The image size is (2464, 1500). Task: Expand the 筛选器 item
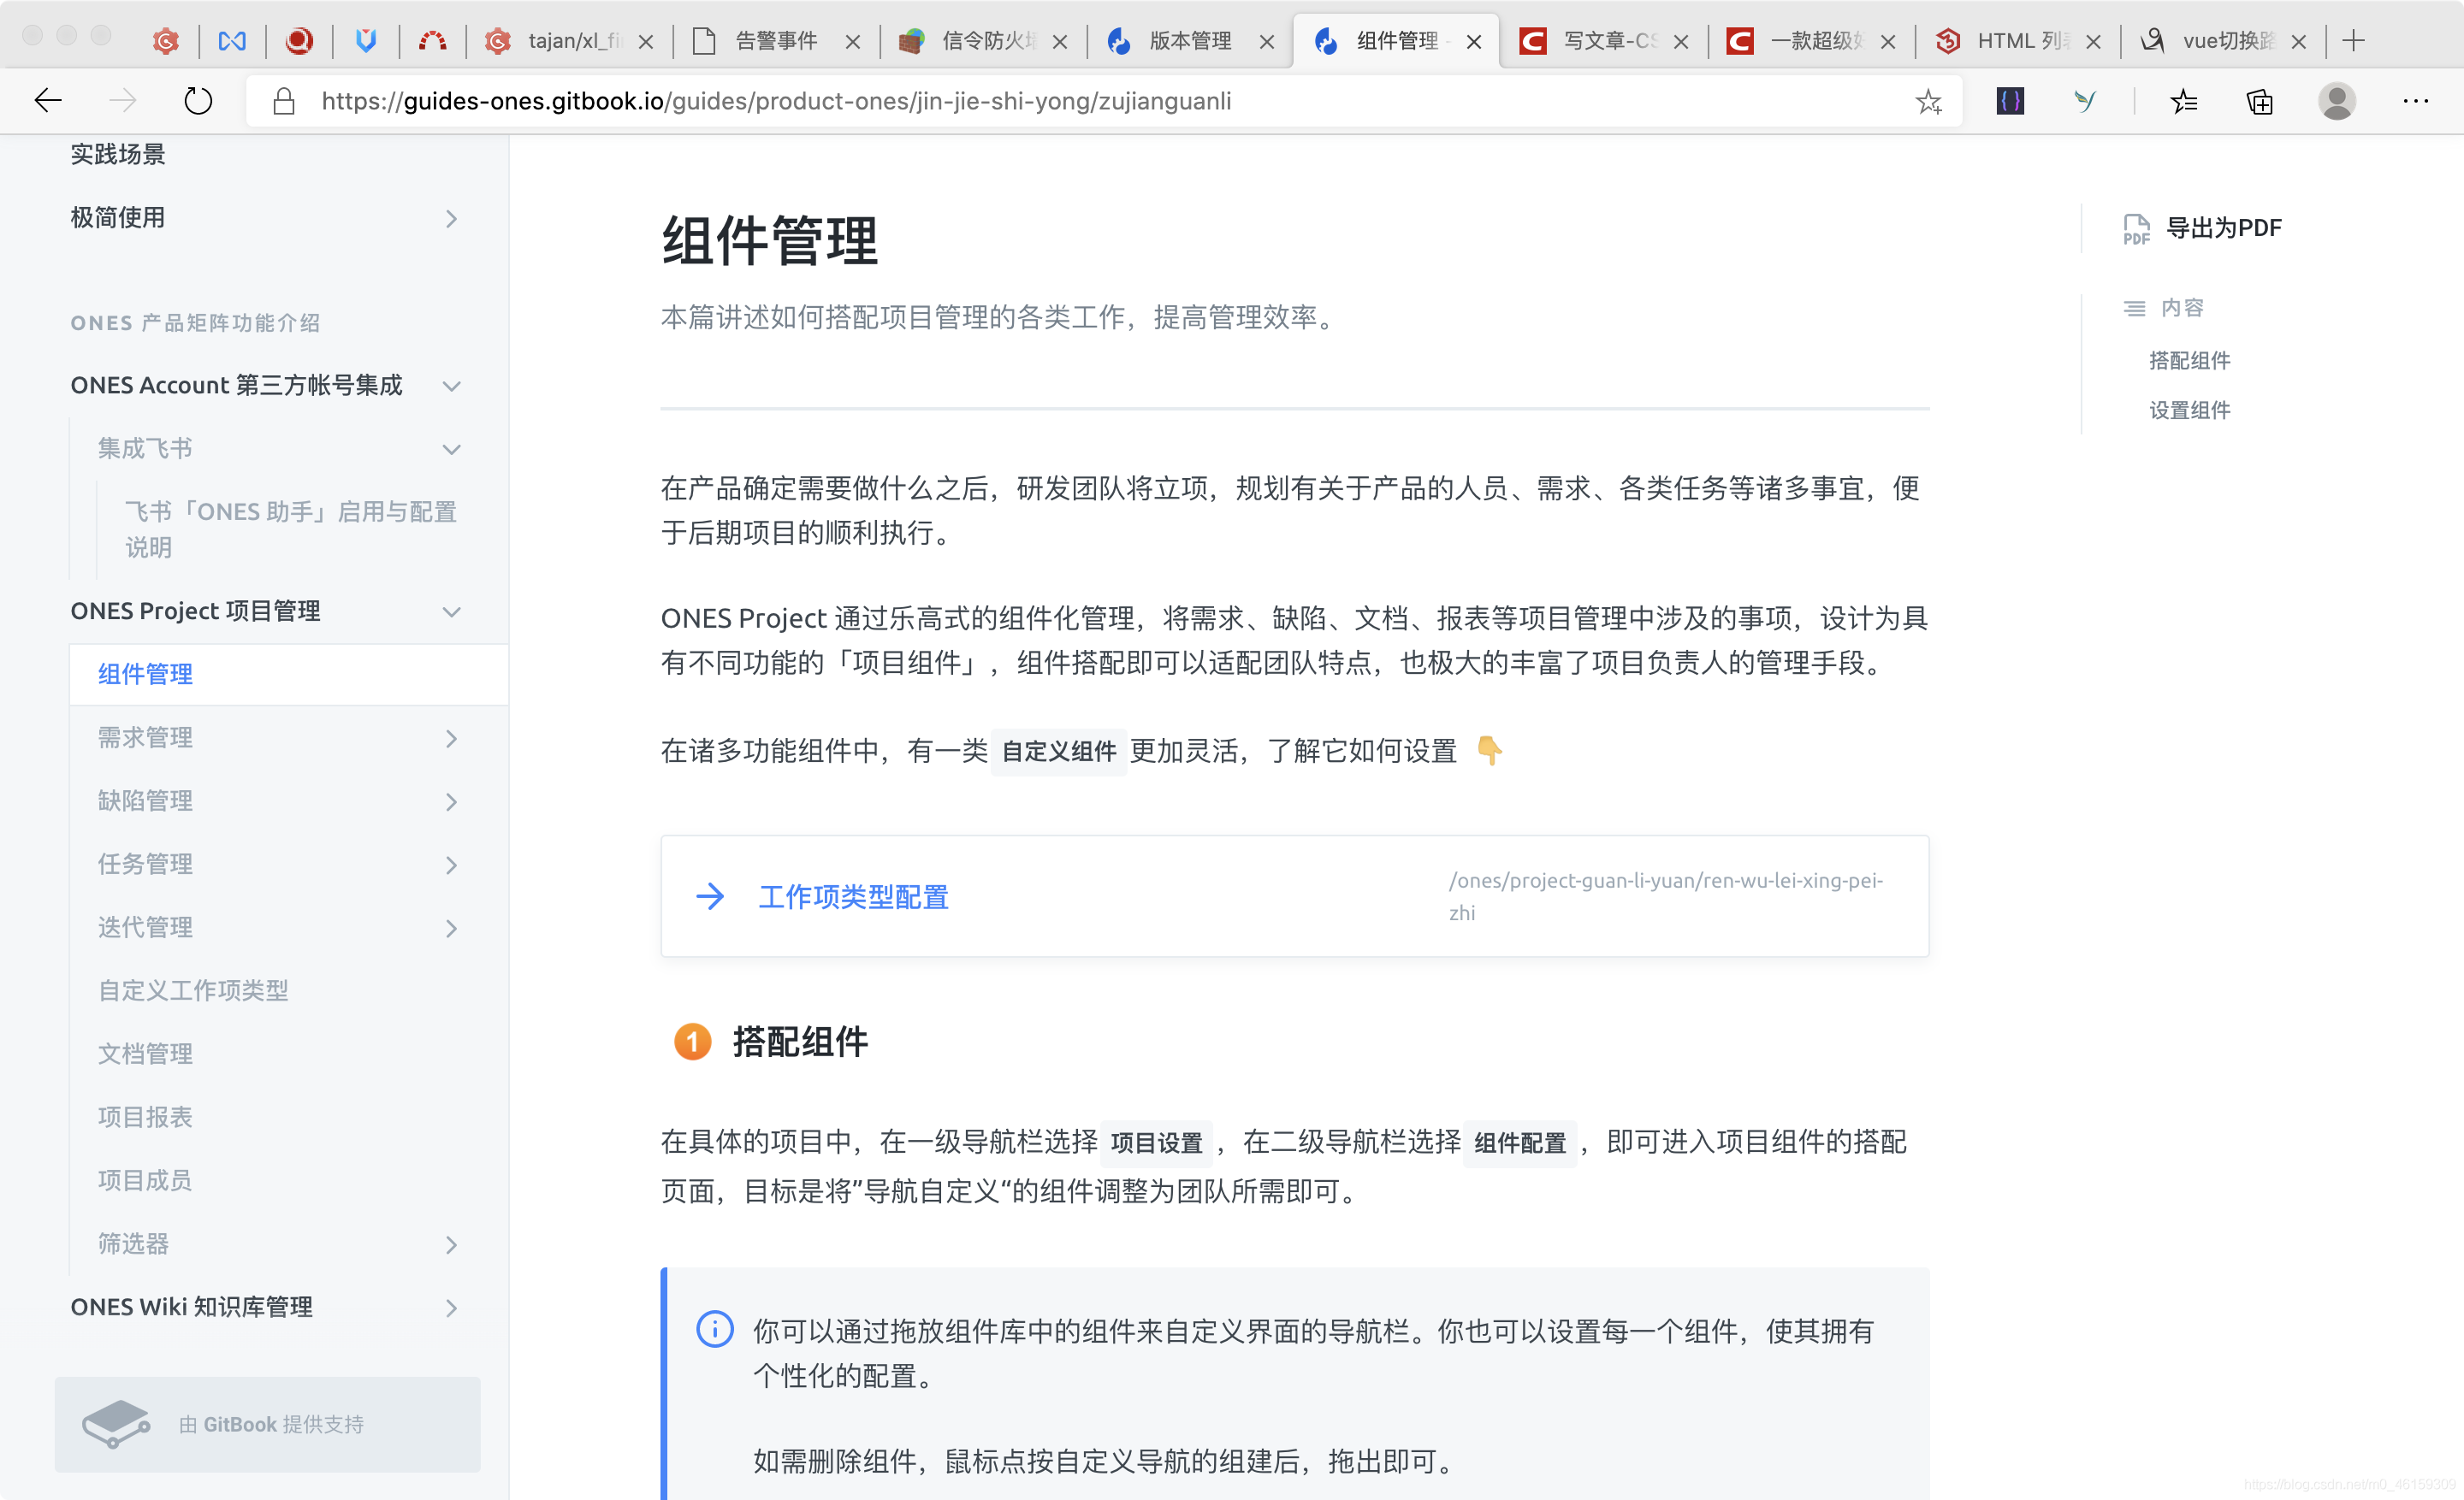pyautogui.click(x=451, y=1245)
